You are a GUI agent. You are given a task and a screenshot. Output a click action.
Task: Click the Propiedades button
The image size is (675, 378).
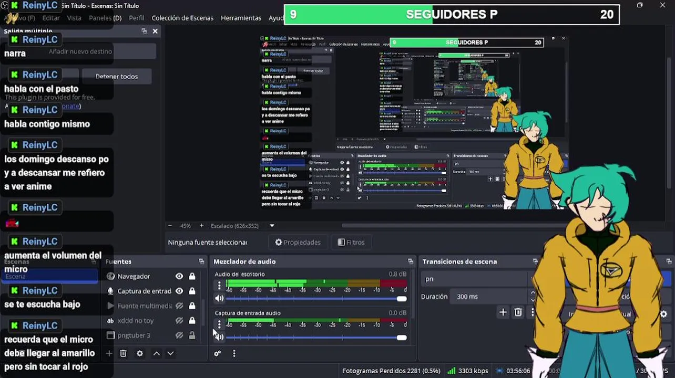pos(298,242)
